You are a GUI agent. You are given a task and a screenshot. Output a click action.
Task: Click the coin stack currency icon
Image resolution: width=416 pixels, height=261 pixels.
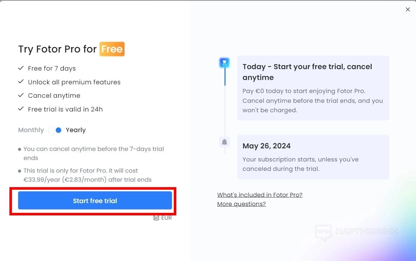coord(156,218)
